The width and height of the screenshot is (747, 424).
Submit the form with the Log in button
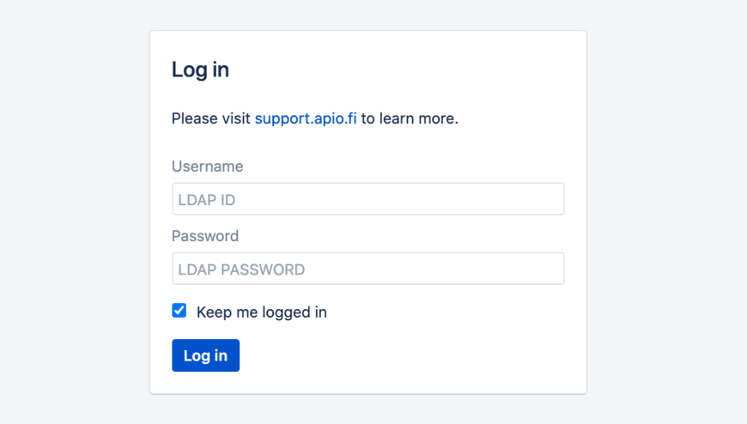click(205, 355)
